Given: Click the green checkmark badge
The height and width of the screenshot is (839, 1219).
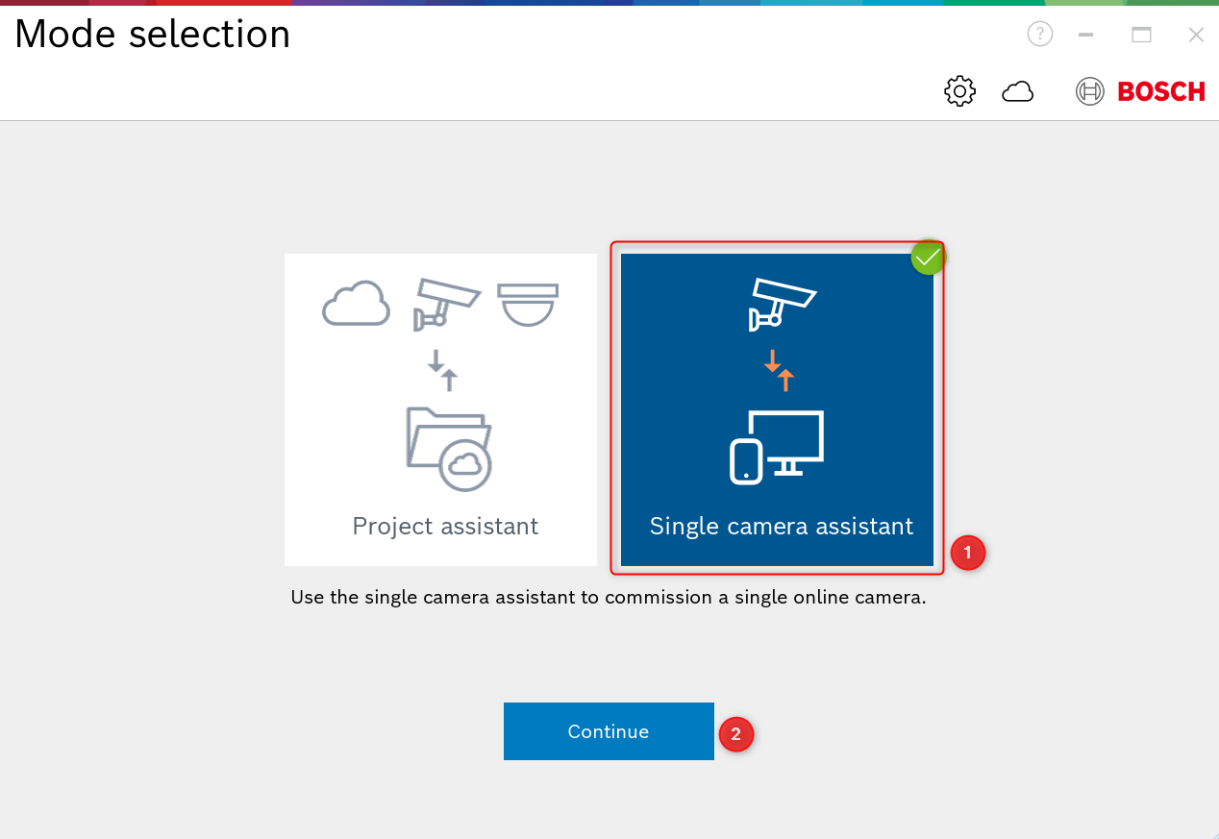Looking at the screenshot, I should [x=928, y=258].
